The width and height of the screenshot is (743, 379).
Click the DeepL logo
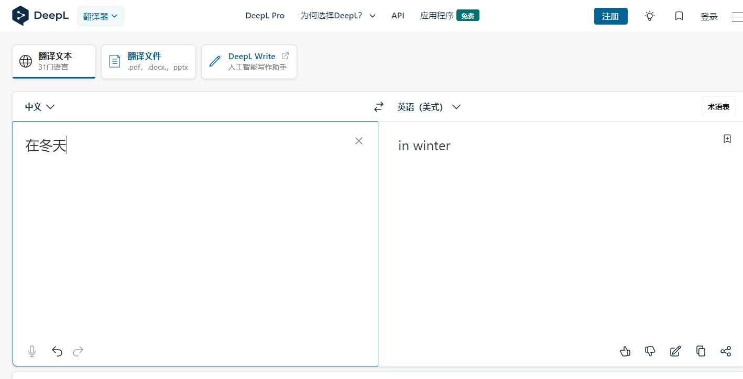click(x=40, y=16)
